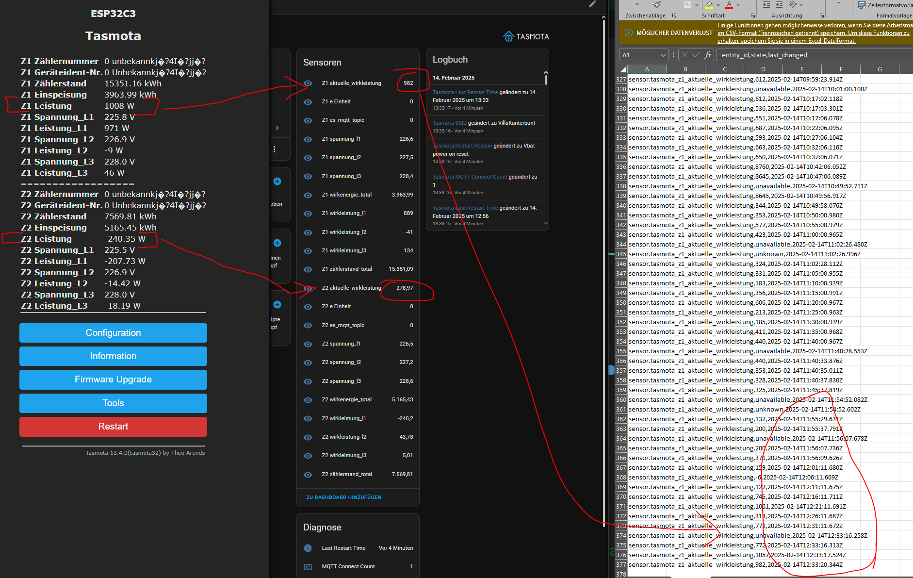This screenshot has height=578, width=913.
Task: Select column header D
Action: (763, 69)
